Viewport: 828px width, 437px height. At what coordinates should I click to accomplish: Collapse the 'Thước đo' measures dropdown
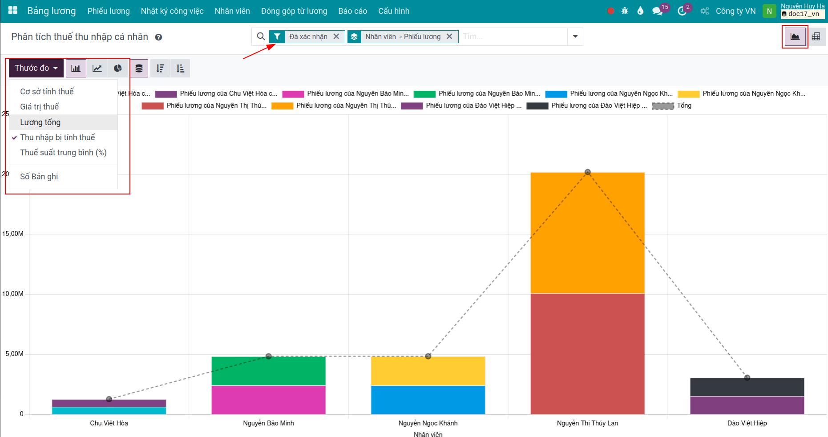pos(36,69)
